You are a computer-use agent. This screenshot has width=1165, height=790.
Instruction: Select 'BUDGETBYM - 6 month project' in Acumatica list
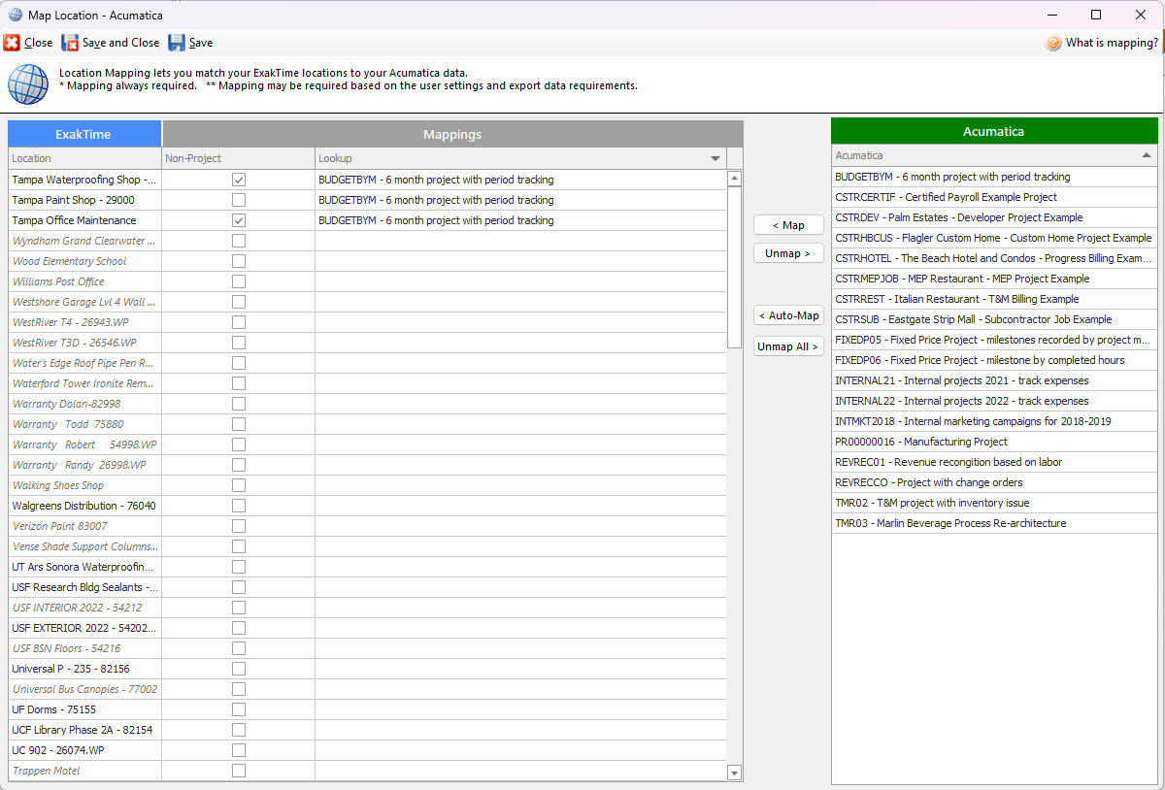pos(994,177)
